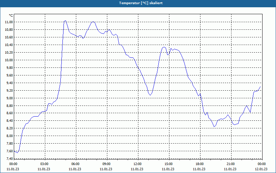Choose the '9,00' y-axis value

[10, 98]
